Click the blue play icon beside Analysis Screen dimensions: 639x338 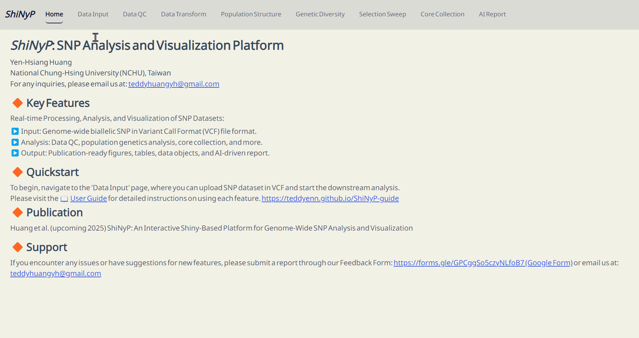(15, 142)
